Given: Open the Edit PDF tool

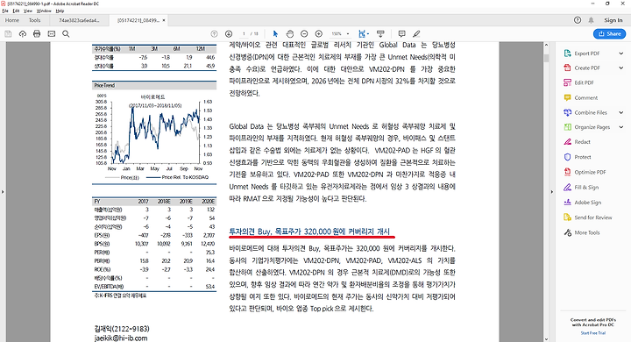Looking at the screenshot, I should tap(584, 83).
